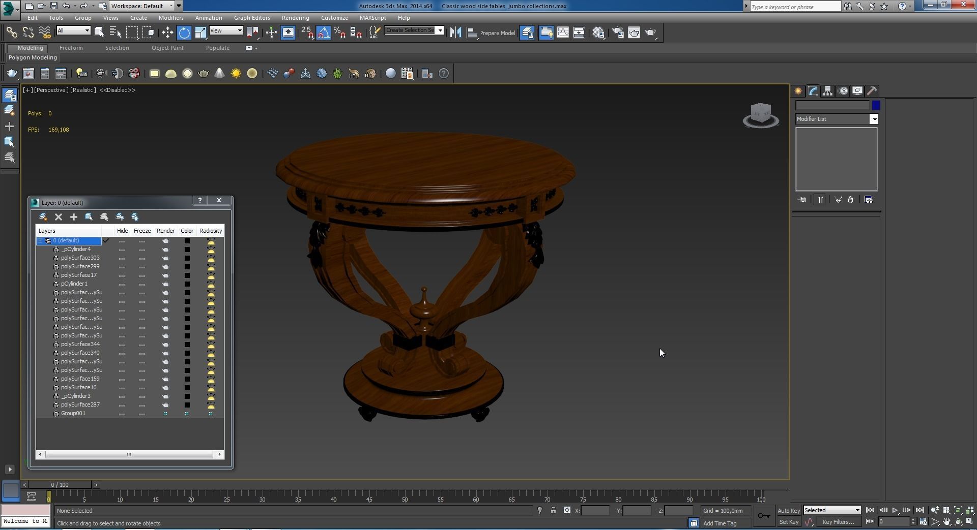The height and width of the screenshot is (530, 977).
Task: Open the Hierarchy command panel tab
Action: 827,91
